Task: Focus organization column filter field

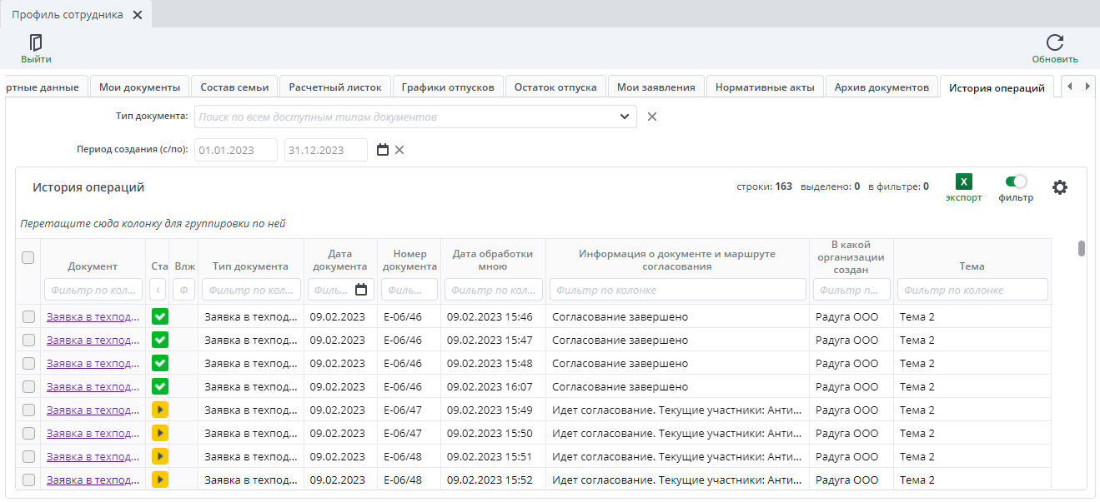Action: [851, 290]
